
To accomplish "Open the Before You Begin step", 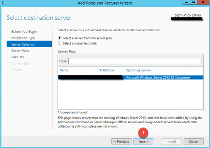I will [x=24, y=32].
